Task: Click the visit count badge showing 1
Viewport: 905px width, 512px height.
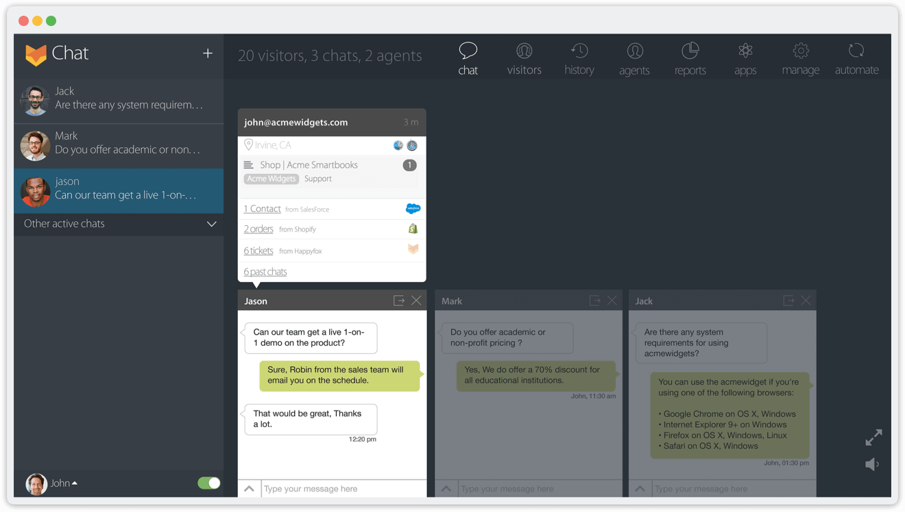Action: pyautogui.click(x=409, y=165)
